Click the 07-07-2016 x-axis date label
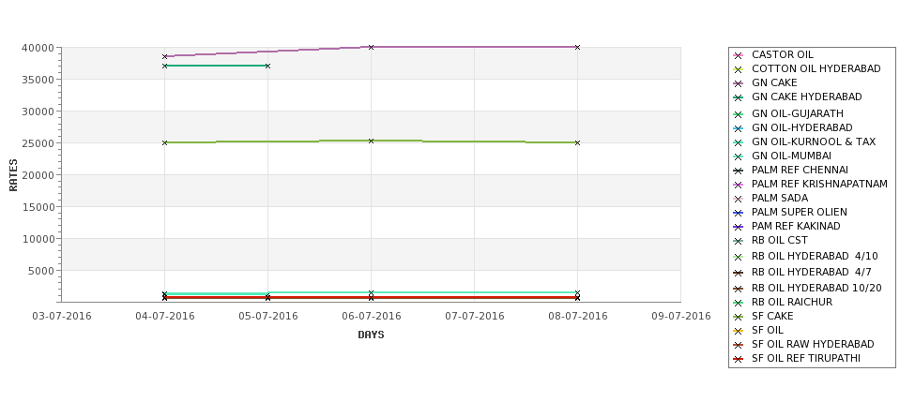This screenshot has height=402, width=915. pos(475,317)
